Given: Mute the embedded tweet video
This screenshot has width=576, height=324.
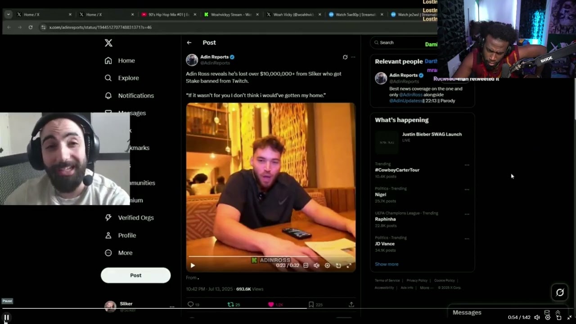Looking at the screenshot, I should [x=316, y=265].
